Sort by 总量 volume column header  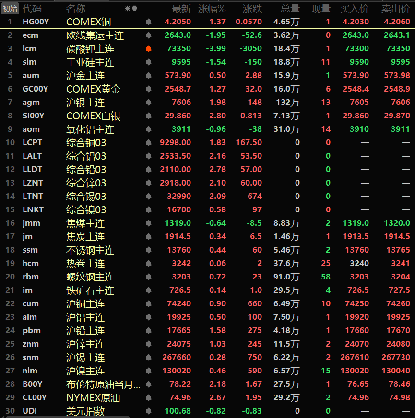pos(290,9)
